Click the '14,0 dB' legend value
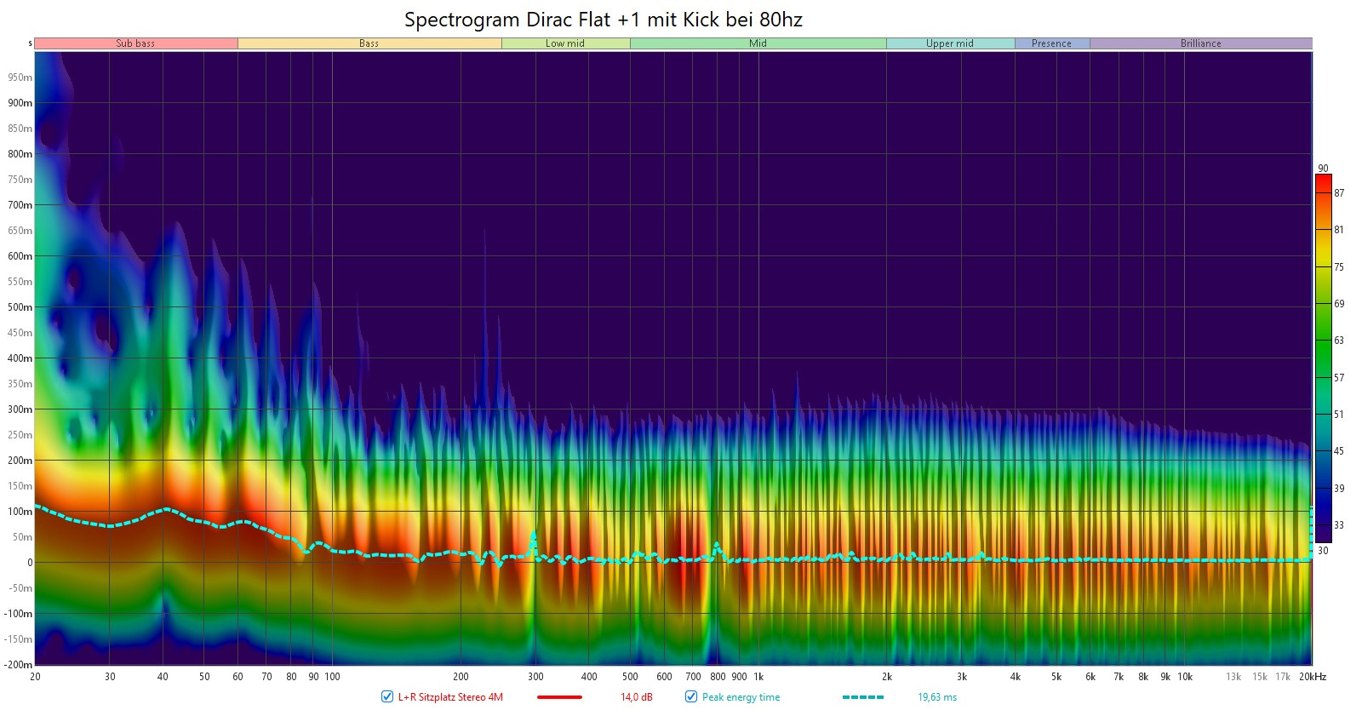Viewport: 1362px width, 710px height. (637, 697)
